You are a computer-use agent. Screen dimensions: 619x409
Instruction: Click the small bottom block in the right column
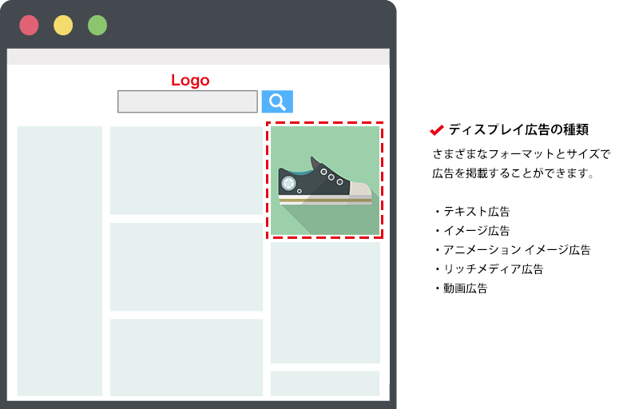point(324,383)
